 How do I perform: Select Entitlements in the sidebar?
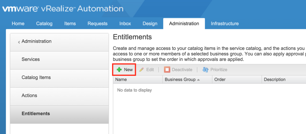(59, 115)
